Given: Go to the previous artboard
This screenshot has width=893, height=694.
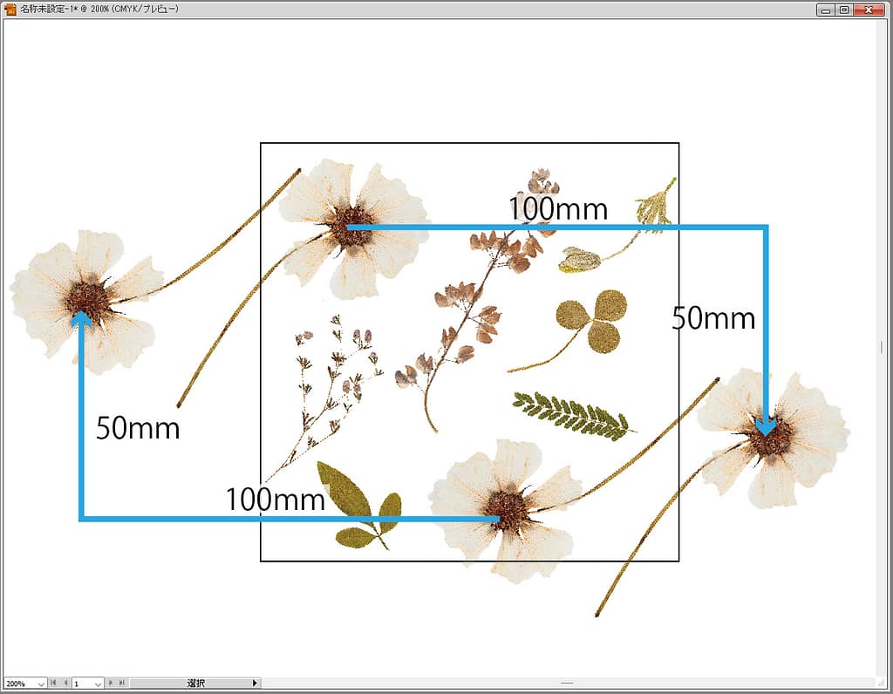Looking at the screenshot, I should 65,683.
